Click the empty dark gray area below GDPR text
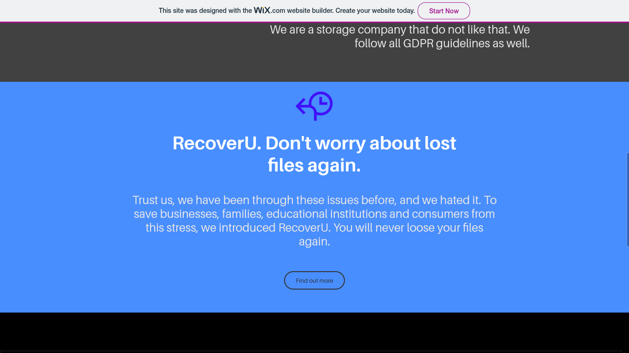Screen dimensions: 629x353 pos(314,67)
